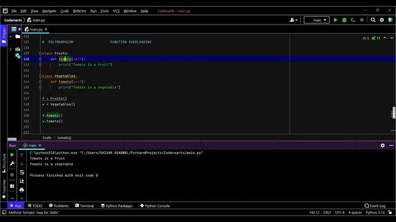
Task: Open the user account icon dropdown
Action: pyautogui.click(x=293, y=20)
